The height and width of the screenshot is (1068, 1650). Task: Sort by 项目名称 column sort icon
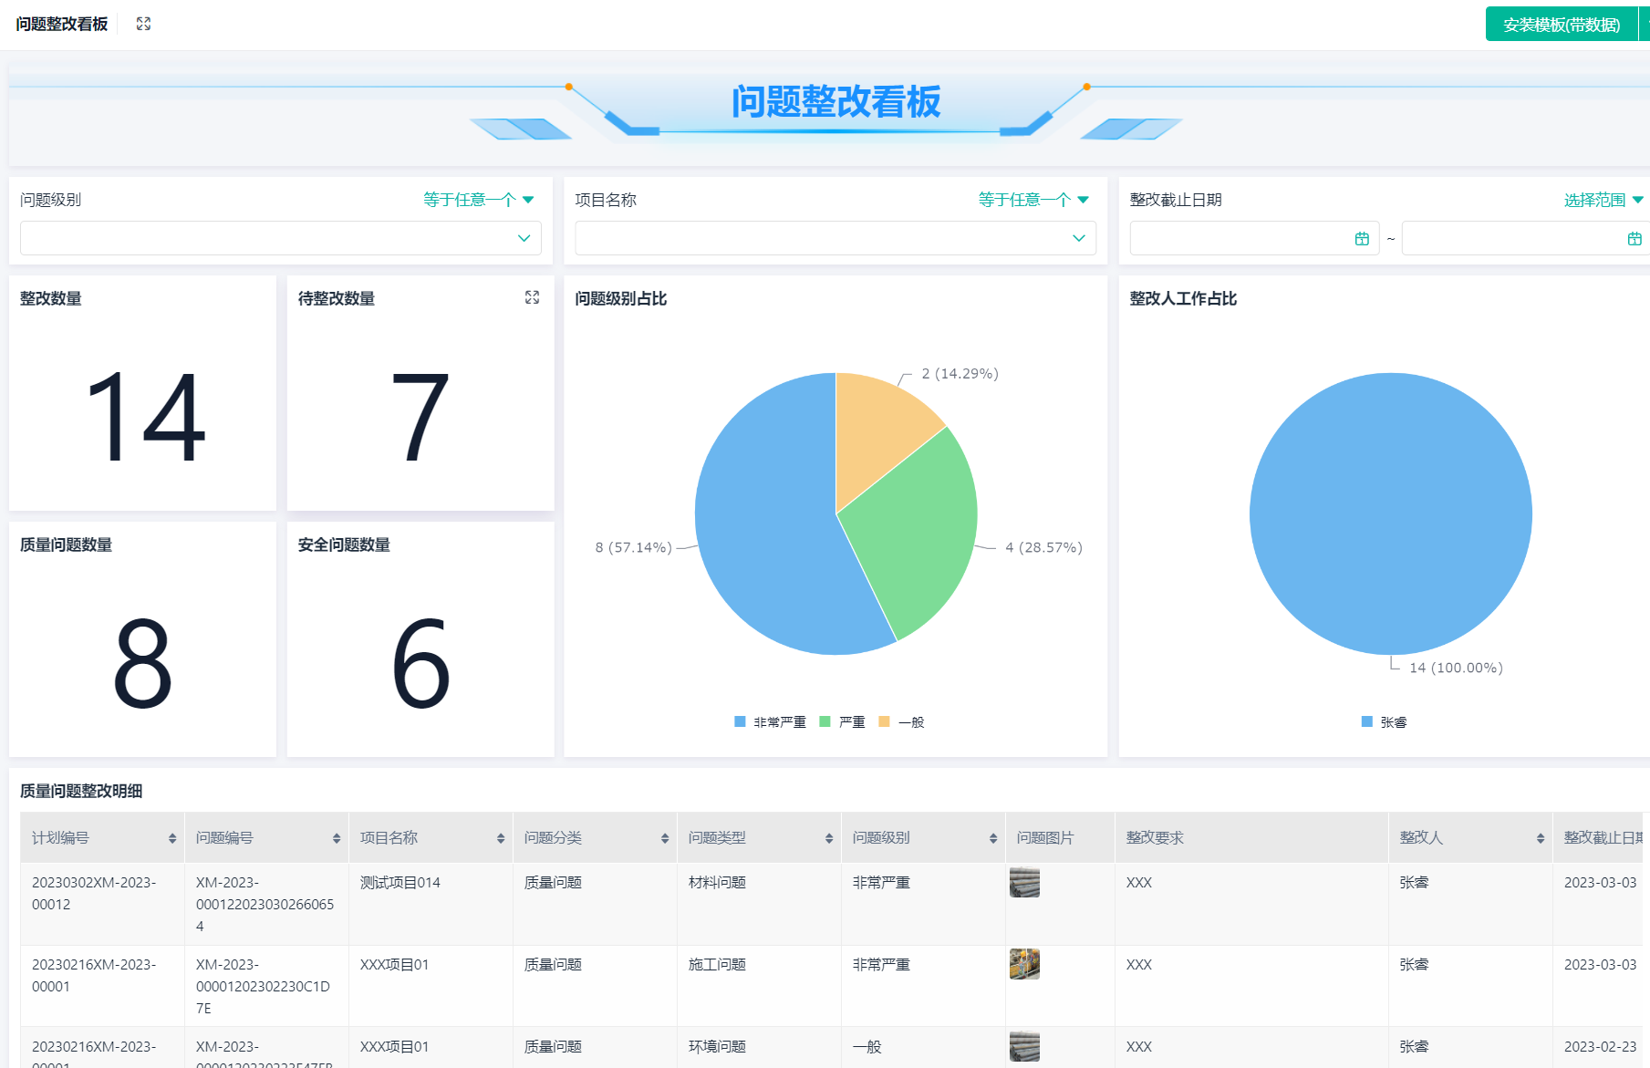[x=501, y=838]
